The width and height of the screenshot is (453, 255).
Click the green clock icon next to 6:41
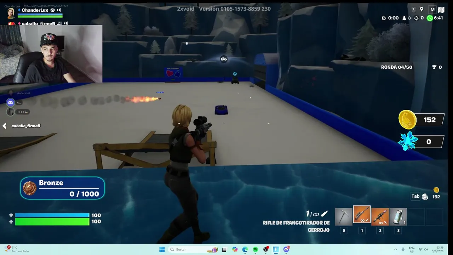point(430,18)
